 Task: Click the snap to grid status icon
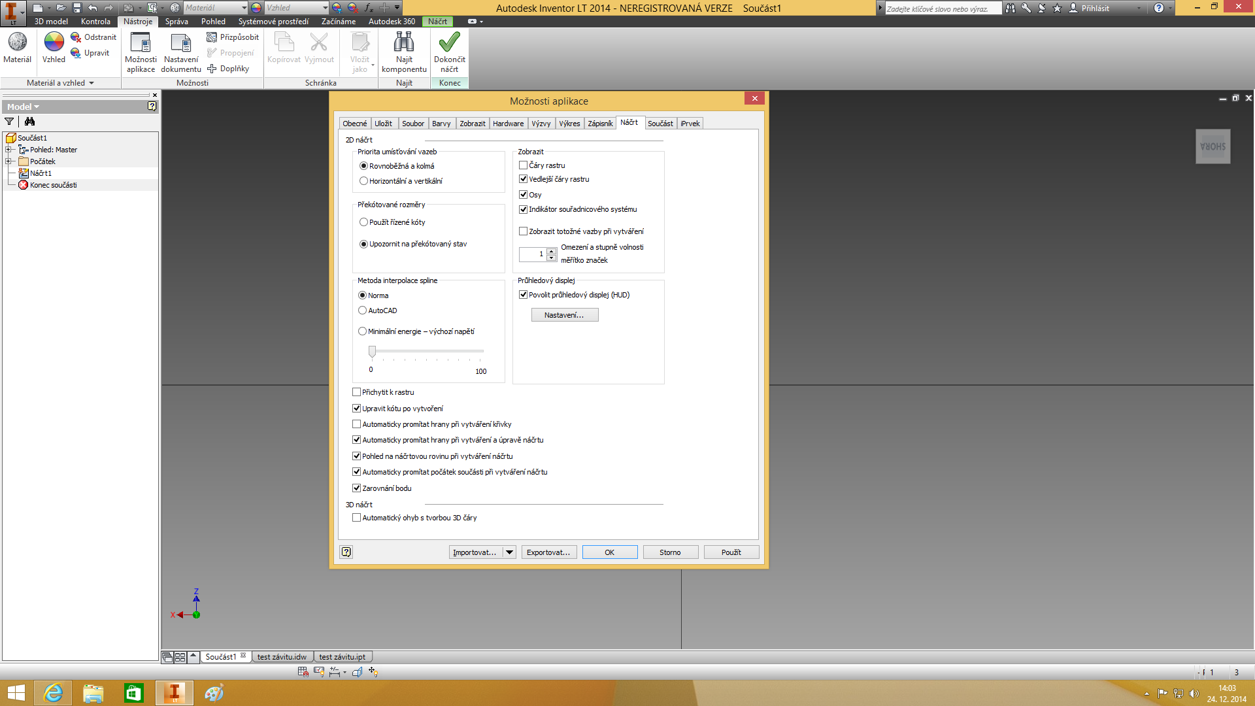(x=303, y=672)
